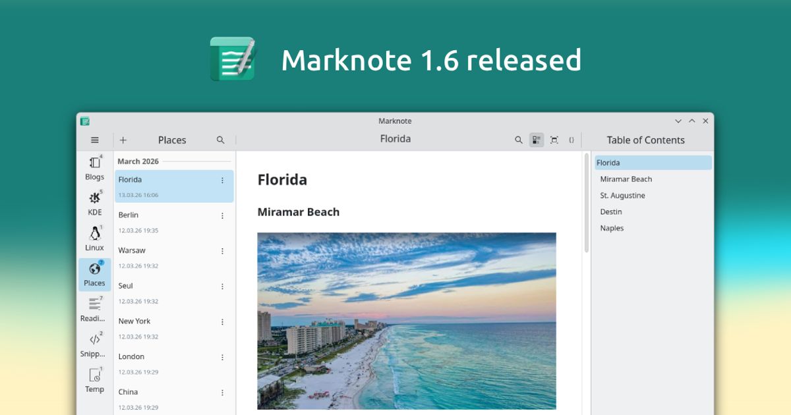Open the Reading notebook
This screenshot has height=415, width=791.
pos(95,310)
